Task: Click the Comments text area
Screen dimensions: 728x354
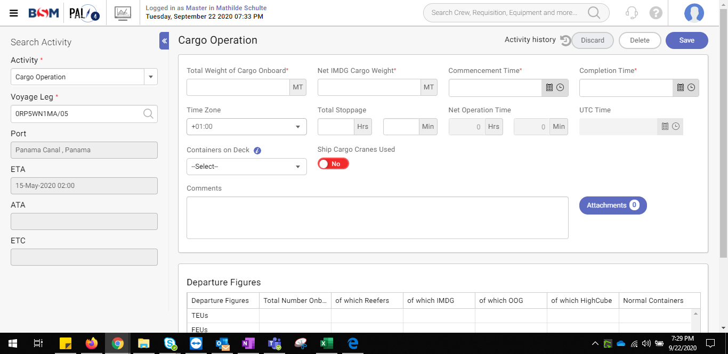Action: tap(377, 218)
